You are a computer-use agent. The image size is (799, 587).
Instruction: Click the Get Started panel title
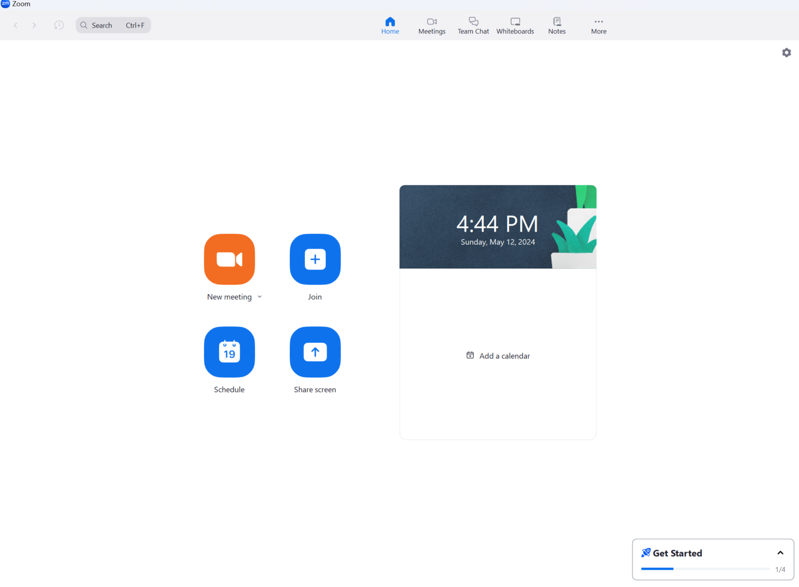coord(677,553)
